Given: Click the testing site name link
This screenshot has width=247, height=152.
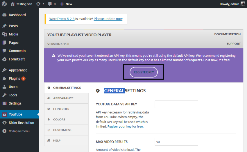Looking at the screenshot, I should [x=24, y=4].
